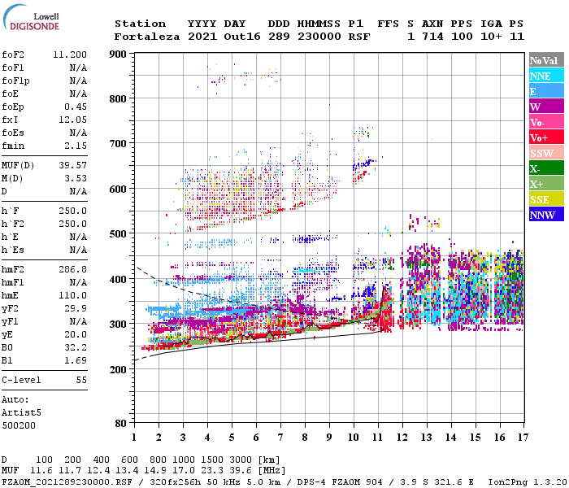569x488 pixels.
Task: Click the 11 MHz frequency axis label
Action: 378,438
